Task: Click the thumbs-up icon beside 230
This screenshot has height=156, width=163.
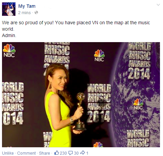Action: (x=56, y=153)
